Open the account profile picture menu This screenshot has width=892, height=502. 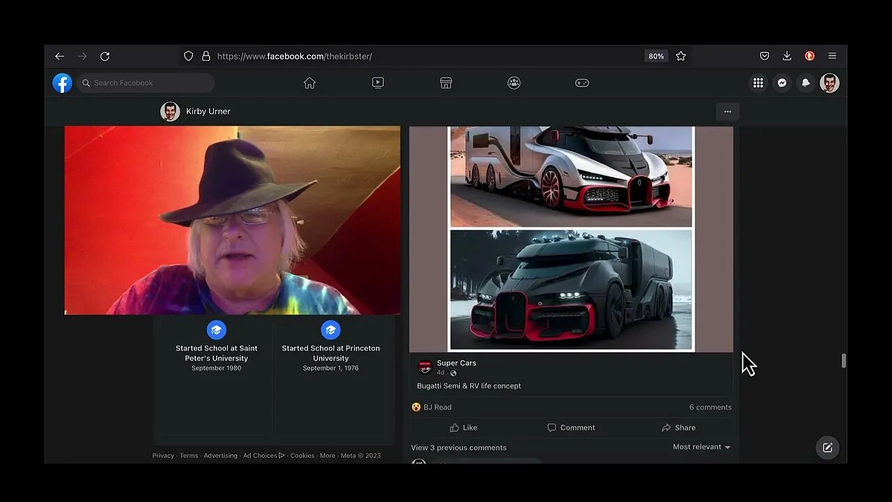point(829,83)
